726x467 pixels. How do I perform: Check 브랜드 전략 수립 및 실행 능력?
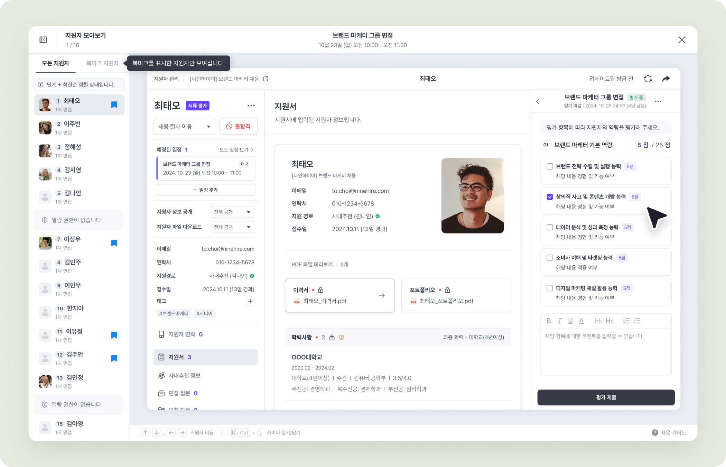[550, 166]
